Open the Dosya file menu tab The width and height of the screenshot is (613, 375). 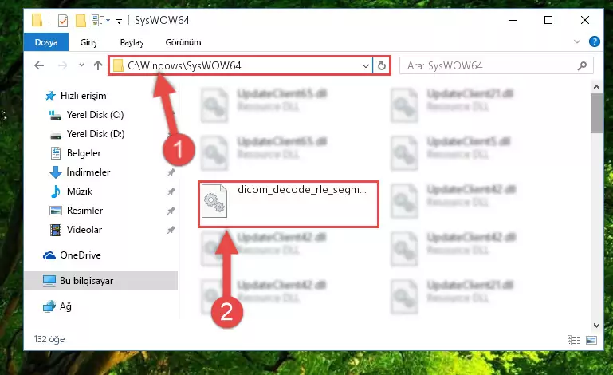click(46, 42)
